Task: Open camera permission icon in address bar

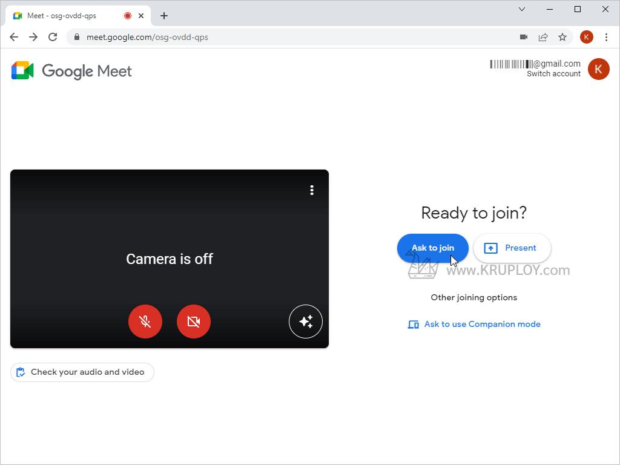Action: coord(524,37)
